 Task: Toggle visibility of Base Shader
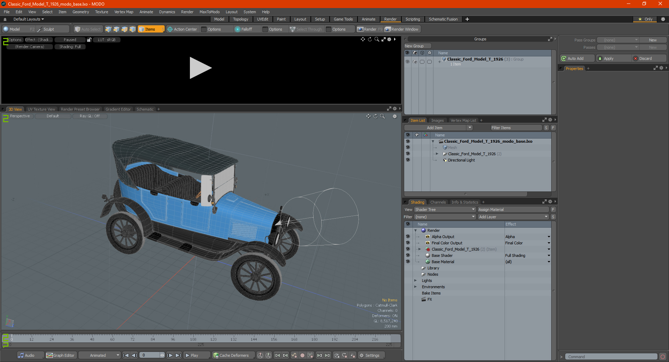408,255
